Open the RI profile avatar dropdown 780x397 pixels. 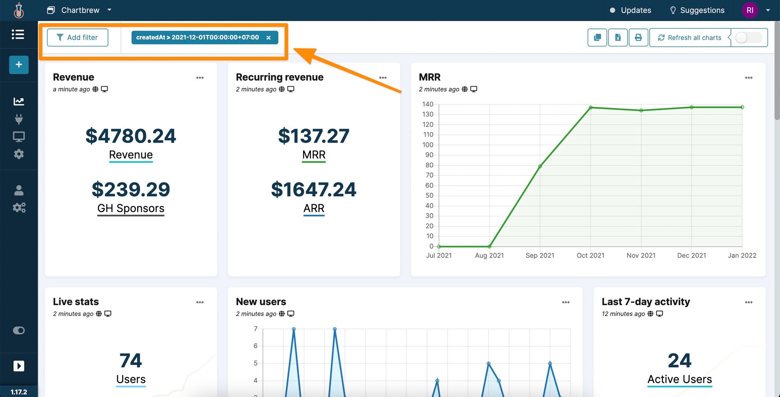[750, 10]
